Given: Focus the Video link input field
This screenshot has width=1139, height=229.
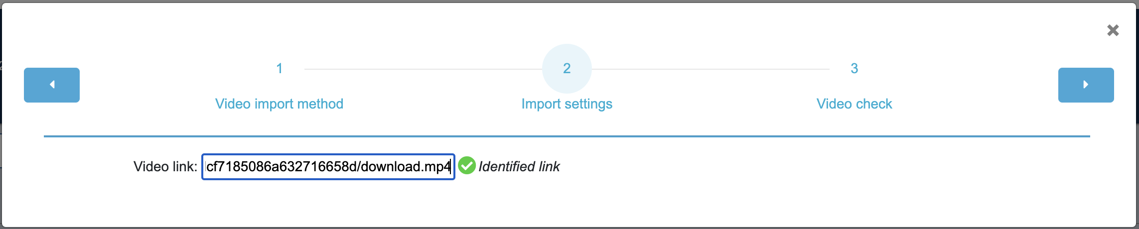Looking at the screenshot, I should pyautogui.click(x=328, y=167).
